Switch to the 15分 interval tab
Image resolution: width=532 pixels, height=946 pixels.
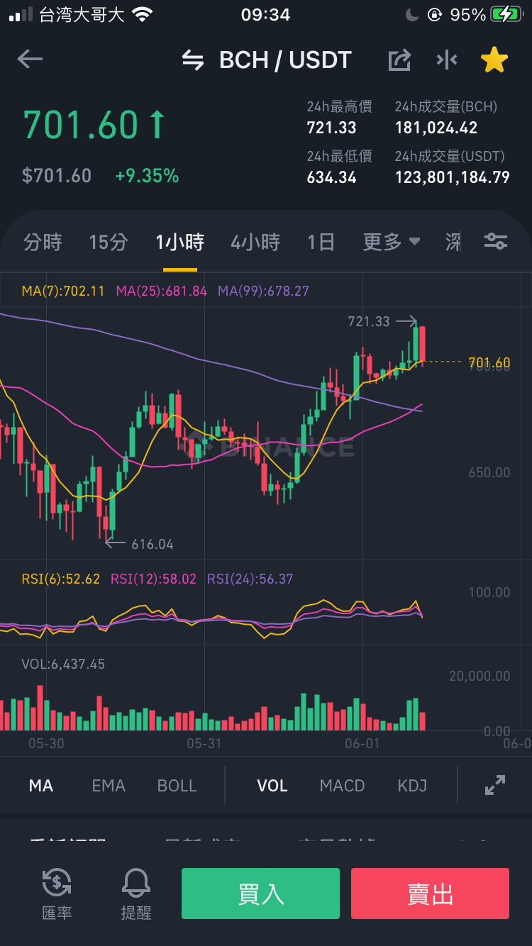pyautogui.click(x=109, y=243)
